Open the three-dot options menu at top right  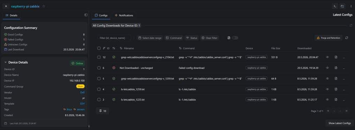[x=351, y=6]
